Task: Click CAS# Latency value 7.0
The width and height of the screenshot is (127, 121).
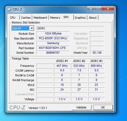Action: tap(79, 70)
